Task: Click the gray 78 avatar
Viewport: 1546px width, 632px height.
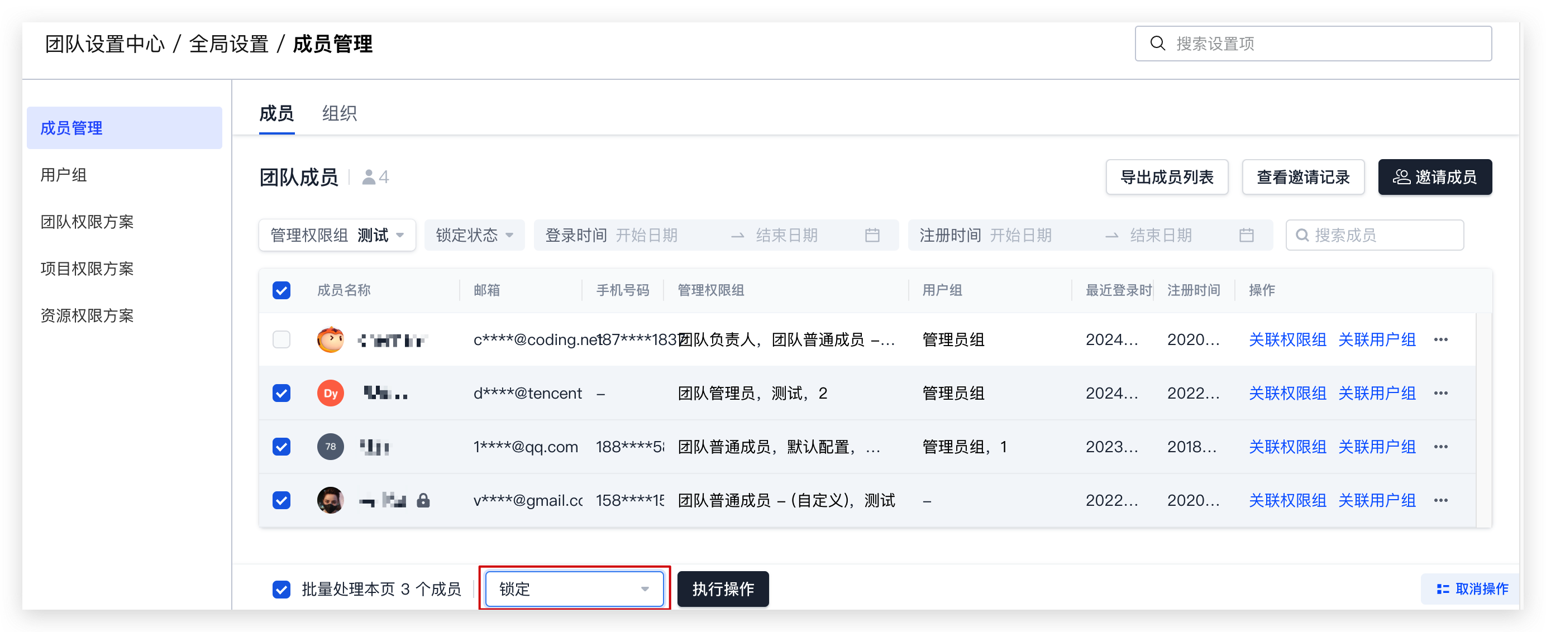Action: [330, 447]
